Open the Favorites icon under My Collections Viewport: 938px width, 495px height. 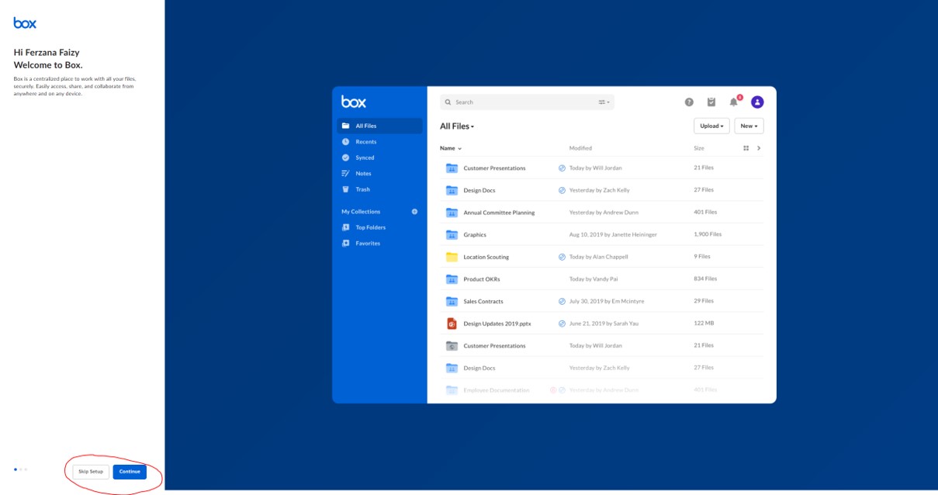[346, 244]
